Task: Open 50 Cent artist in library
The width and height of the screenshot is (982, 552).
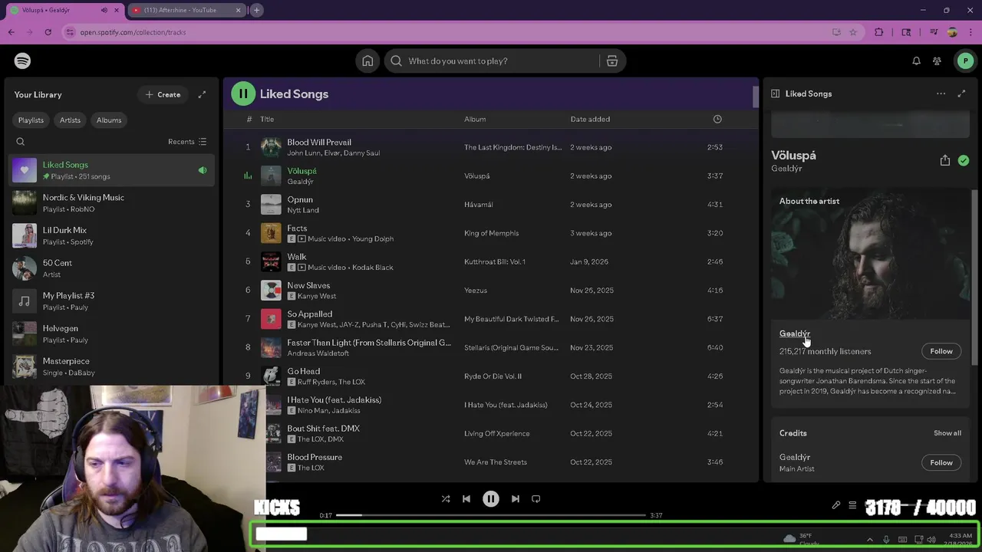Action: (x=112, y=268)
